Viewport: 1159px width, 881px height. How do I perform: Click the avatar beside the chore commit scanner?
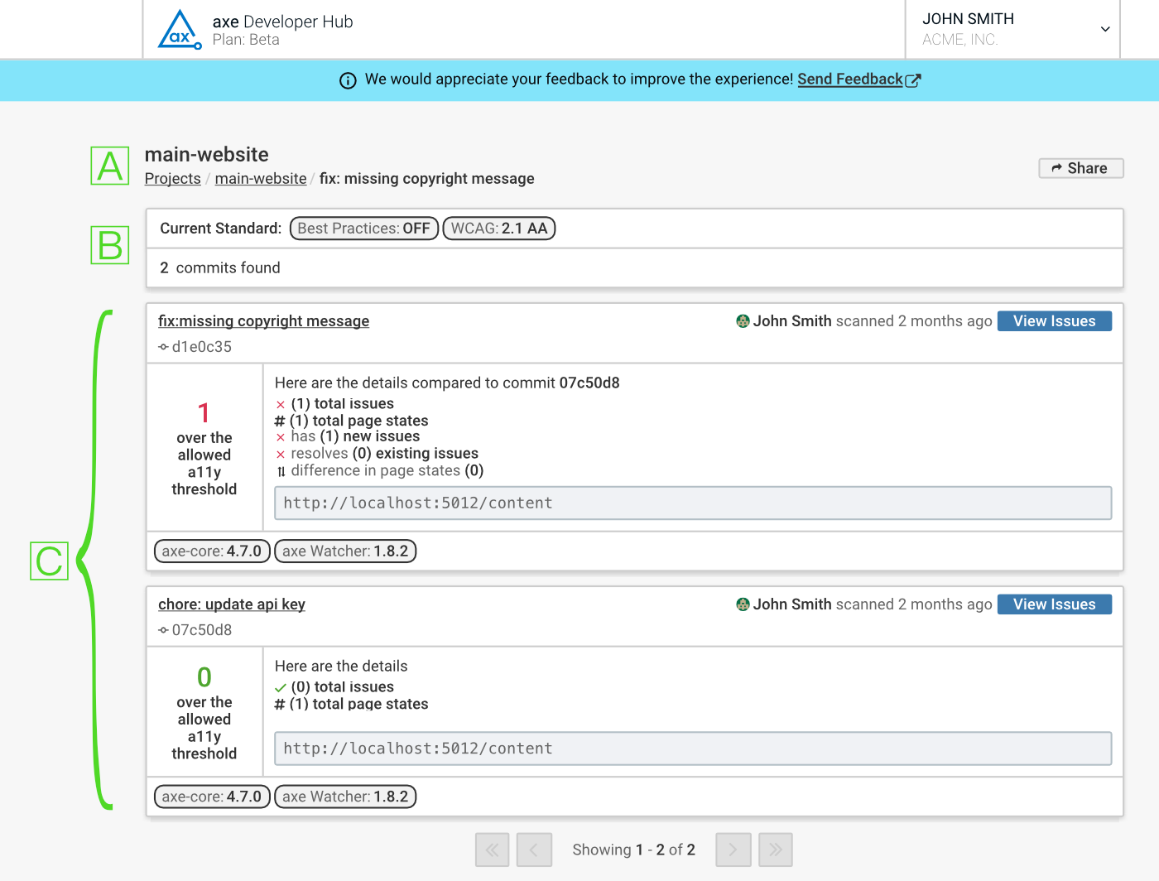point(742,604)
